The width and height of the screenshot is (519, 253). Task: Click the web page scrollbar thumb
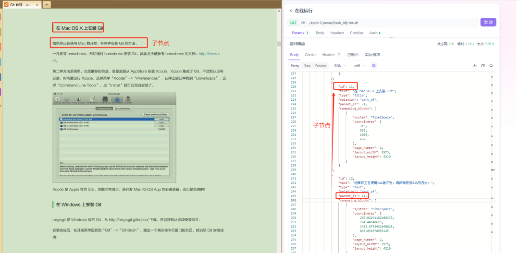(279, 44)
